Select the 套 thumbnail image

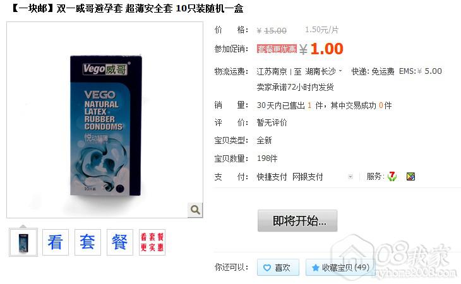[88, 242]
